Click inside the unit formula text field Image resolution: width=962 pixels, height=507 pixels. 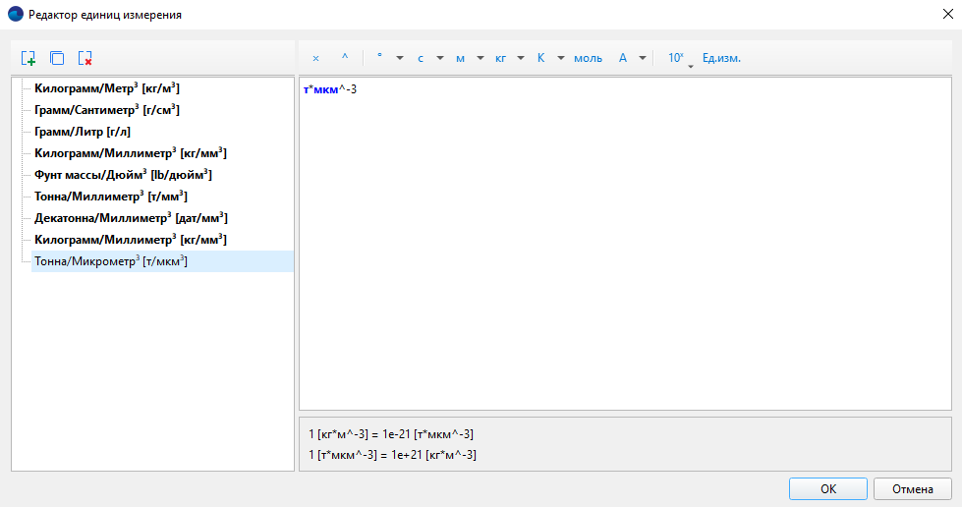coord(625,246)
